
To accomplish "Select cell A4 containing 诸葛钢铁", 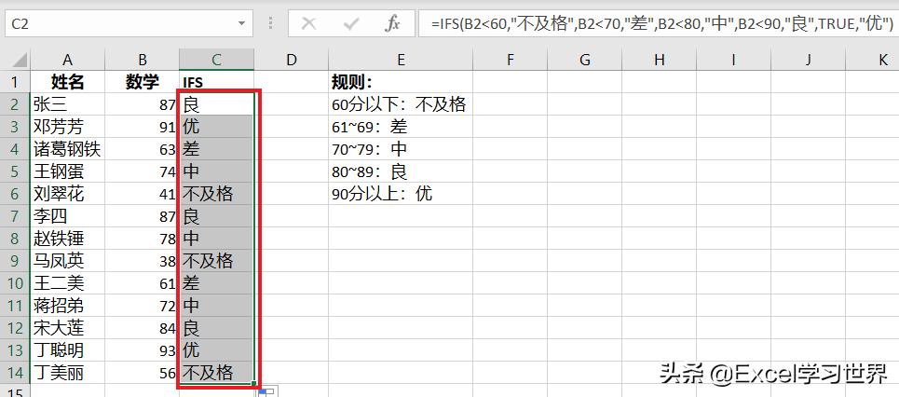I will click(x=68, y=149).
